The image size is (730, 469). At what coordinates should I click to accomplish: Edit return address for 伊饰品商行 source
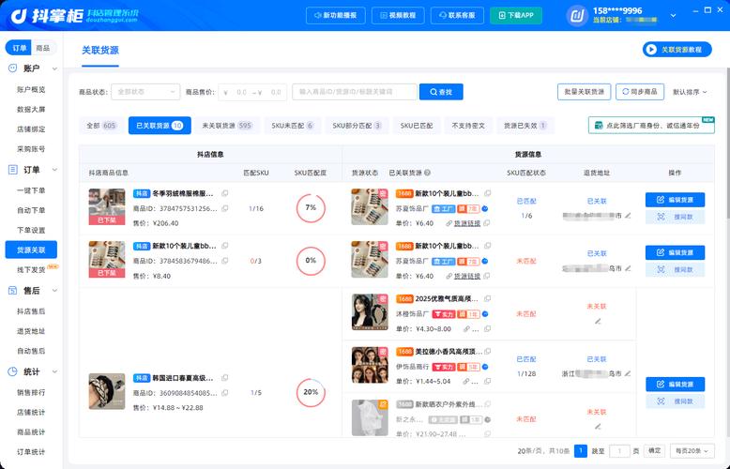coord(628,373)
